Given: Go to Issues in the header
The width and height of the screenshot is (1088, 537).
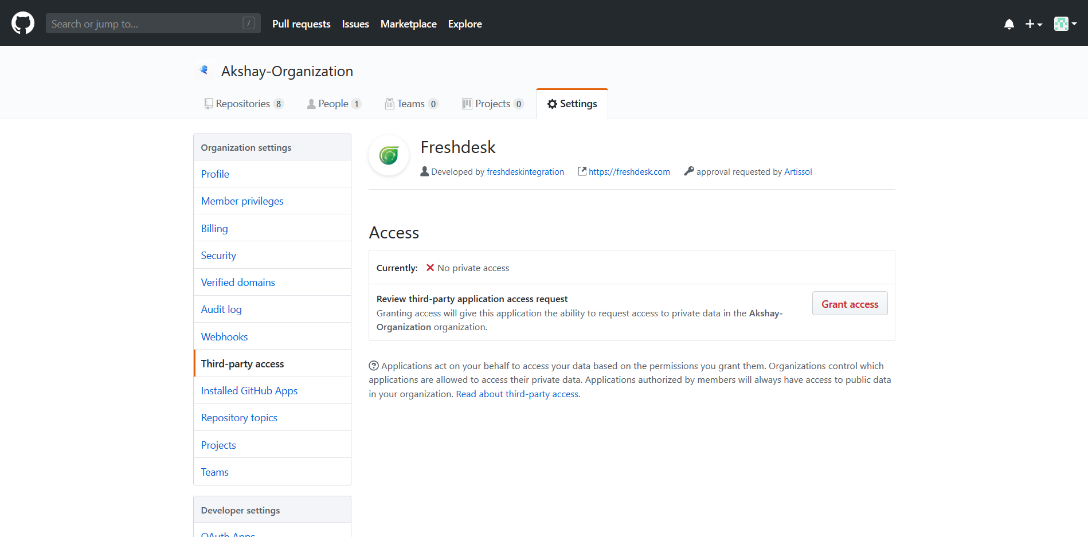Looking at the screenshot, I should pos(355,24).
